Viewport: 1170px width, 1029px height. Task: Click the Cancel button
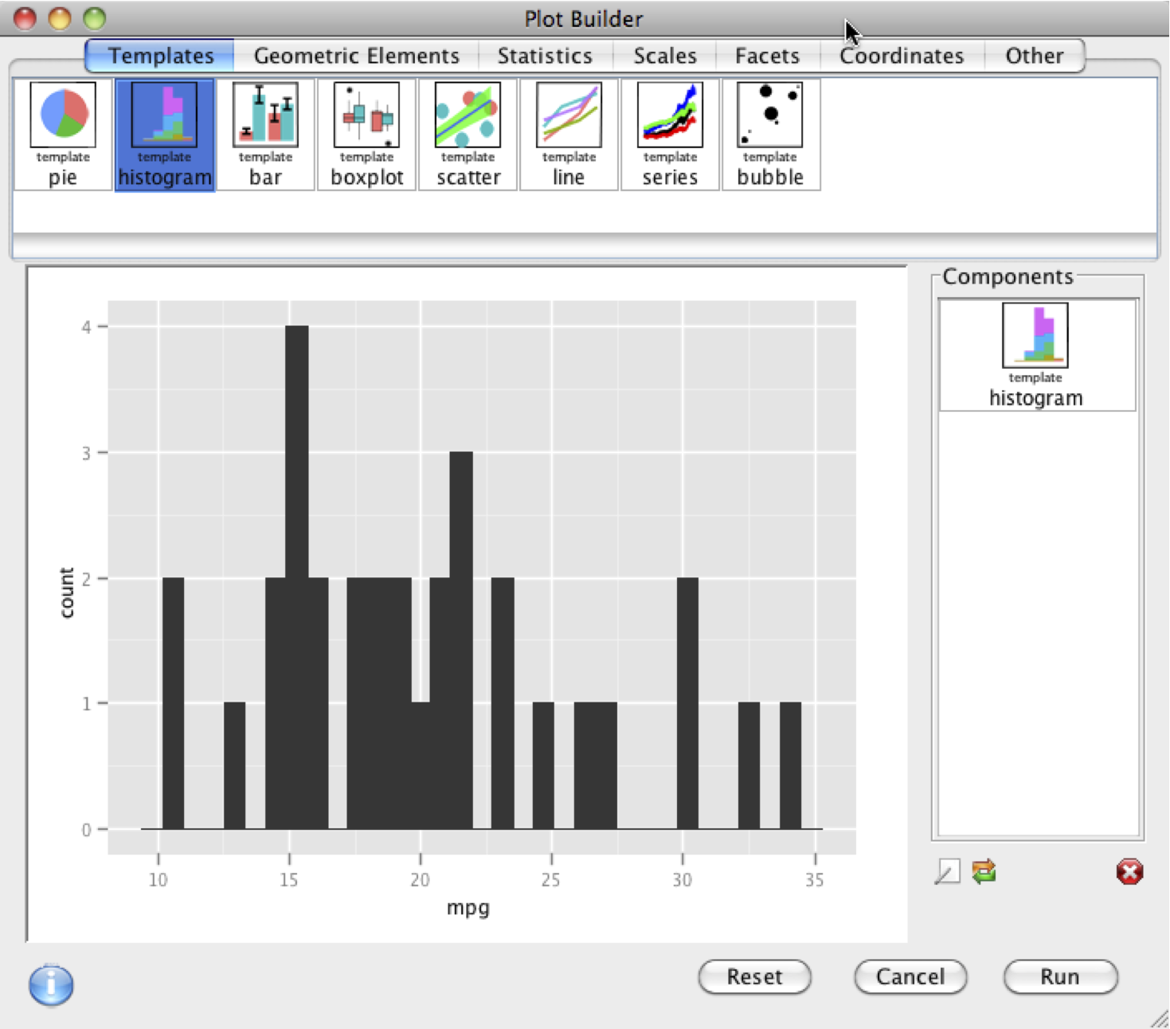pyautogui.click(x=910, y=977)
